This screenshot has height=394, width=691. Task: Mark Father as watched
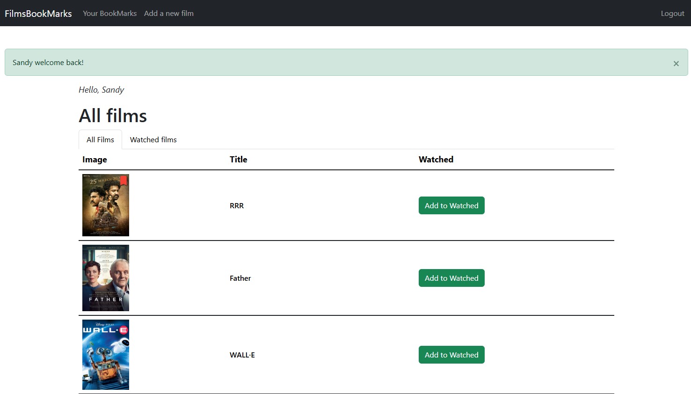pyautogui.click(x=451, y=278)
